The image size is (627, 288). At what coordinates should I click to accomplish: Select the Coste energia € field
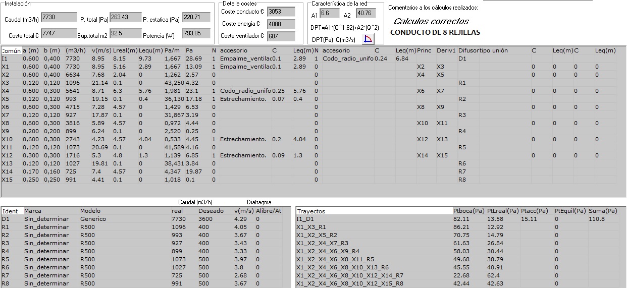281,24
